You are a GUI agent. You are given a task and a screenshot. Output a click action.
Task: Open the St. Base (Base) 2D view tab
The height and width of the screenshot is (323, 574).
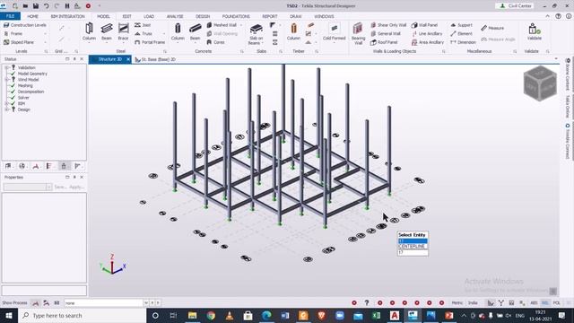pyautogui.click(x=155, y=59)
